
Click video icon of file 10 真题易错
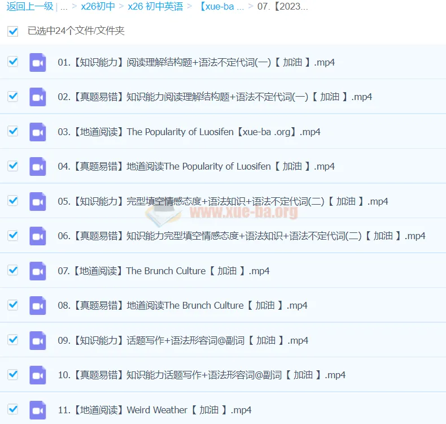point(38,375)
